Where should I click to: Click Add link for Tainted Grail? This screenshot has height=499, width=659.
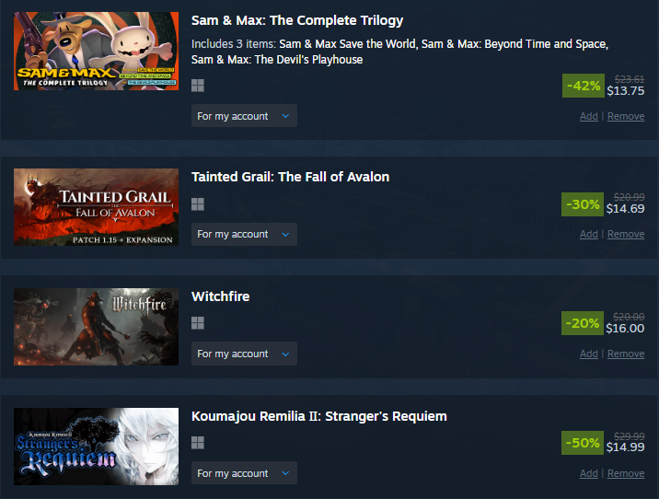coord(589,234)
